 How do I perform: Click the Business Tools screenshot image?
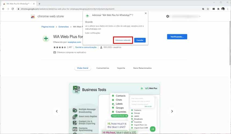coord(114,108)
